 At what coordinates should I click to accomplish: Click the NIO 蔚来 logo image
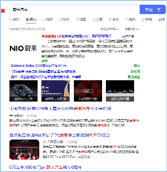[x=23, y=48]
